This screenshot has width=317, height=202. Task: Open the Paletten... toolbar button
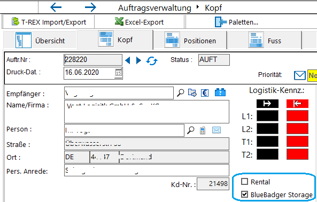(x=236, y=22)
